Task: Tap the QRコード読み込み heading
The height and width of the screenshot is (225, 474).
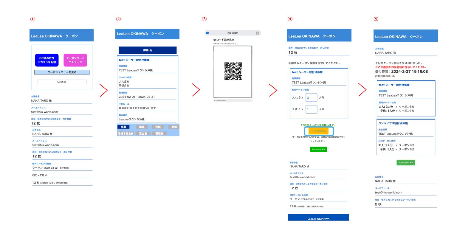Action: pyautogui.click(x=224, y=40)
